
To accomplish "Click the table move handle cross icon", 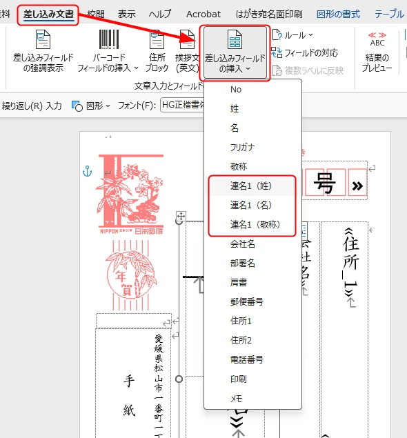I will click(181, 216).
